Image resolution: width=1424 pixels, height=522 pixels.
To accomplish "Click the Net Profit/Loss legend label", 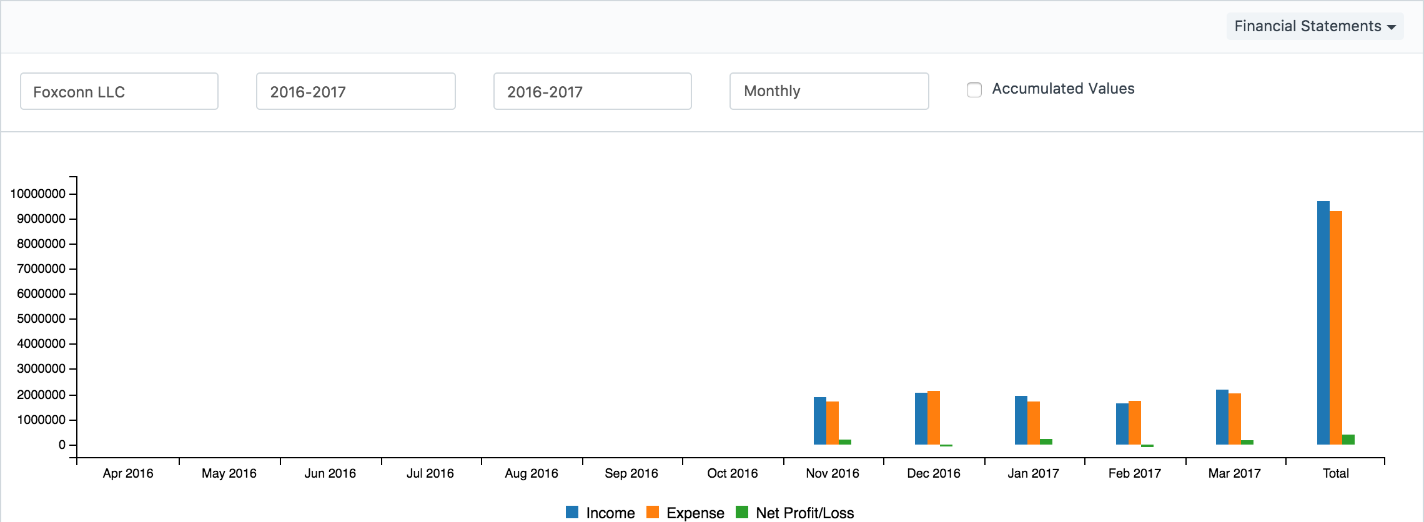I will pyautogui.click(x=804, y=513).
